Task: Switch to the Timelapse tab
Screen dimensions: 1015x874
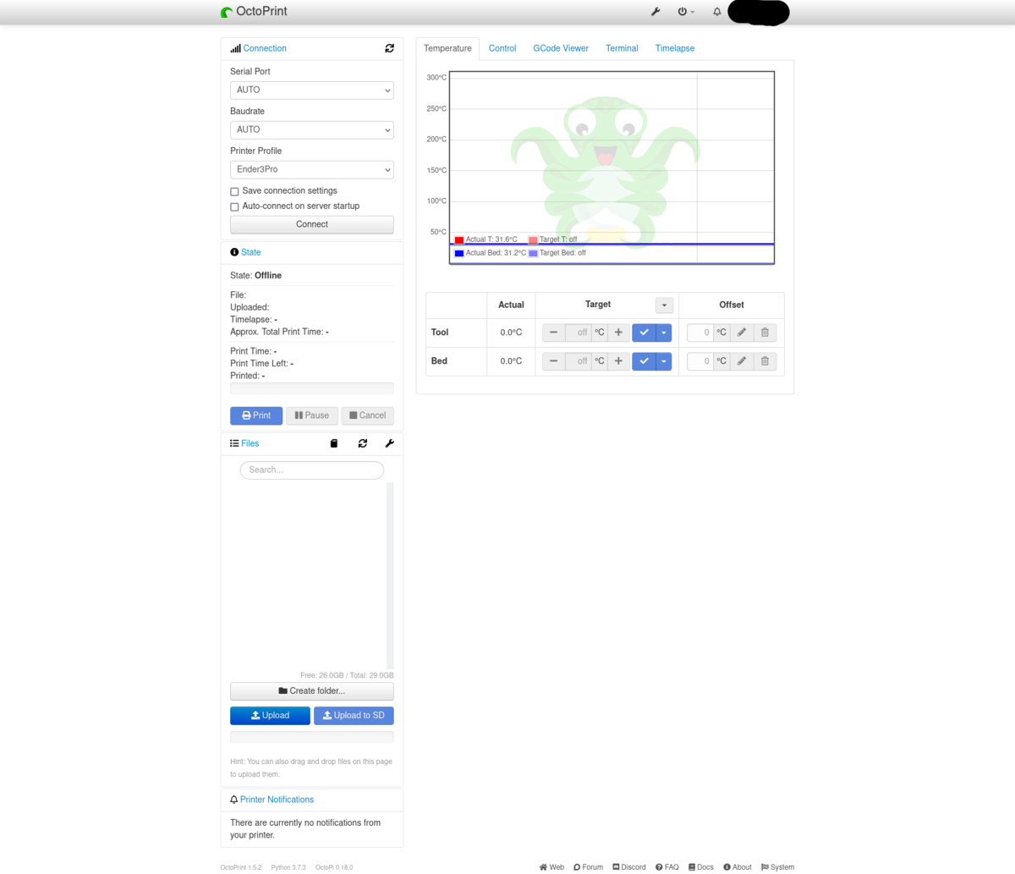Action: pos(675,48)
